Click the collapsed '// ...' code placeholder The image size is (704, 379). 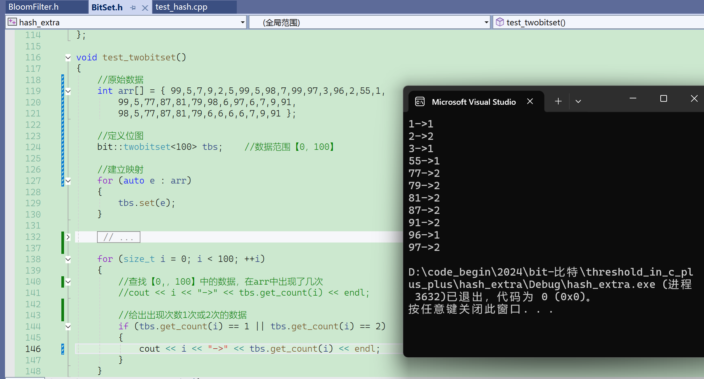click(118, 237)
